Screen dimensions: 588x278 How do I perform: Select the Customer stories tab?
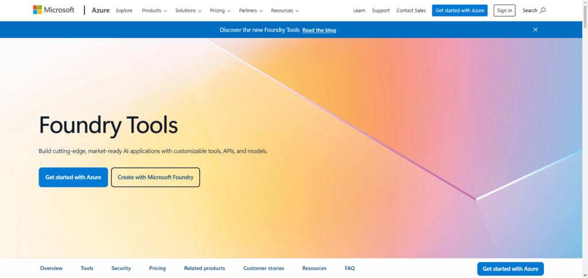pos(264,268)
